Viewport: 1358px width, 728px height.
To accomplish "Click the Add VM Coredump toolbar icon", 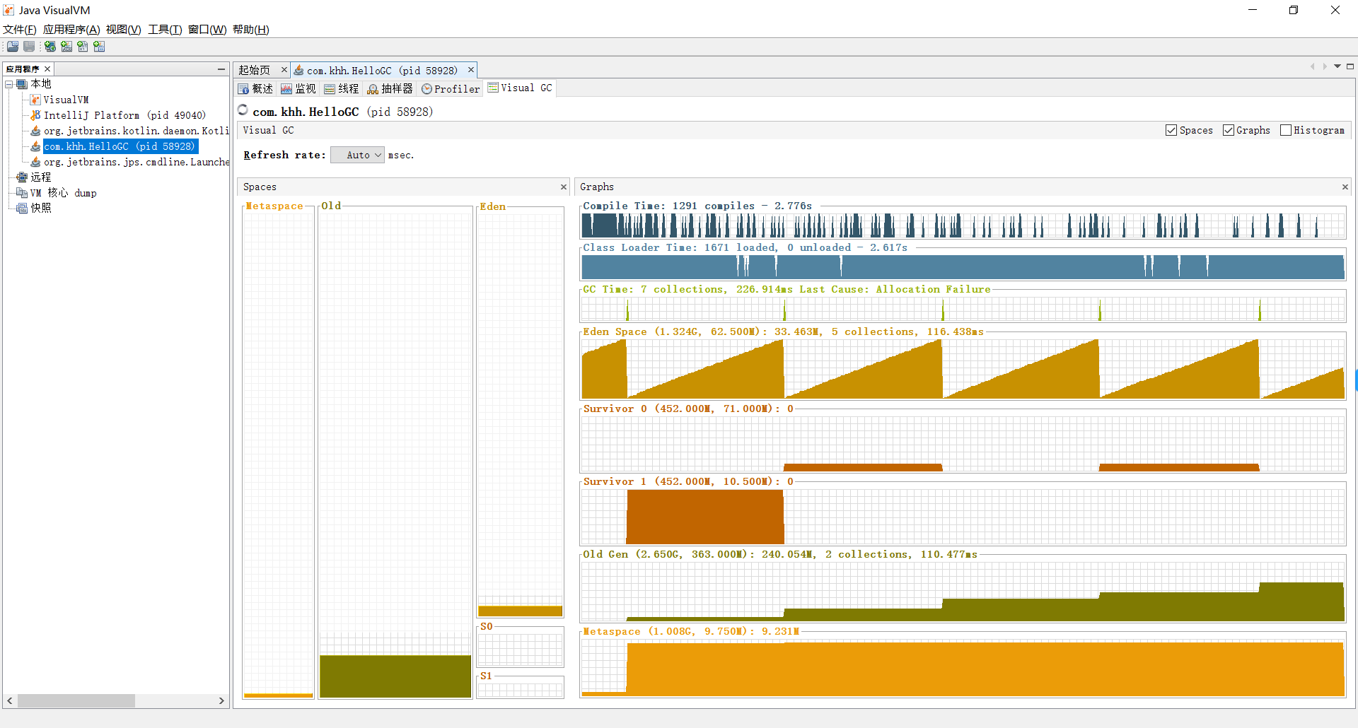I will [83, 47].
